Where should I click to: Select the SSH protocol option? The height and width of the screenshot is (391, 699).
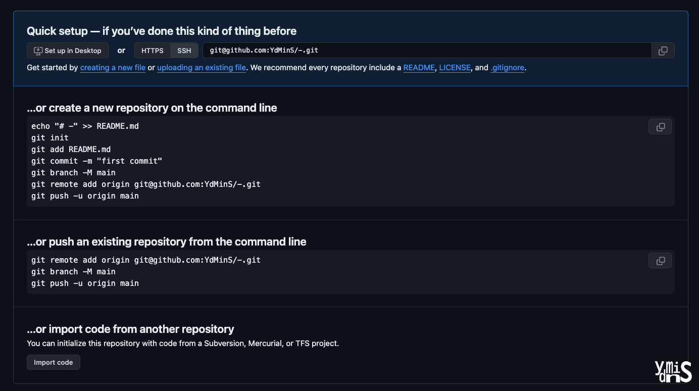[x=184, y=51]
